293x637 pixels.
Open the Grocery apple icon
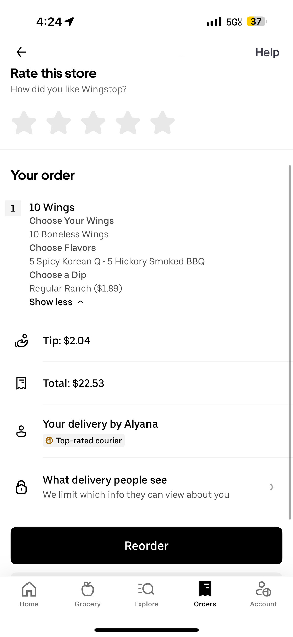[88, 589]
